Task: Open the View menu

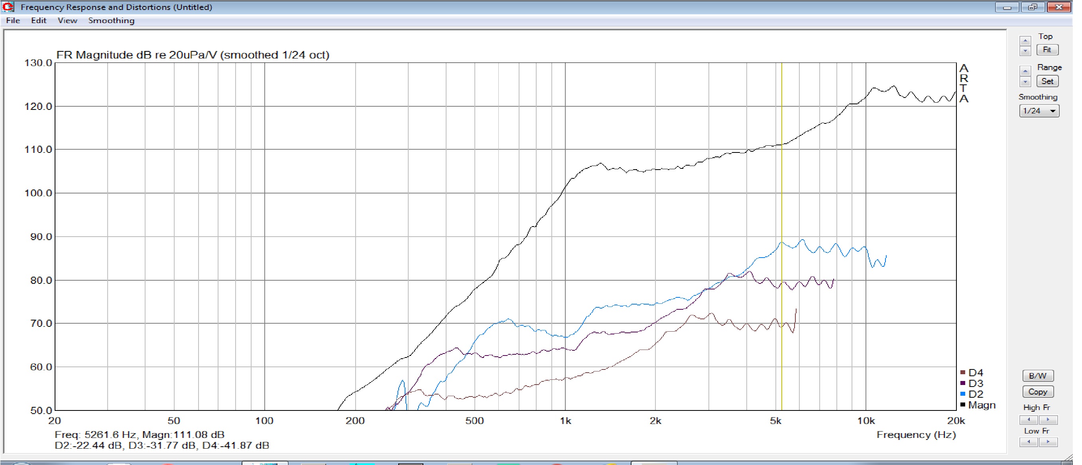Action: pyautogui.click(x=67, y=21)
